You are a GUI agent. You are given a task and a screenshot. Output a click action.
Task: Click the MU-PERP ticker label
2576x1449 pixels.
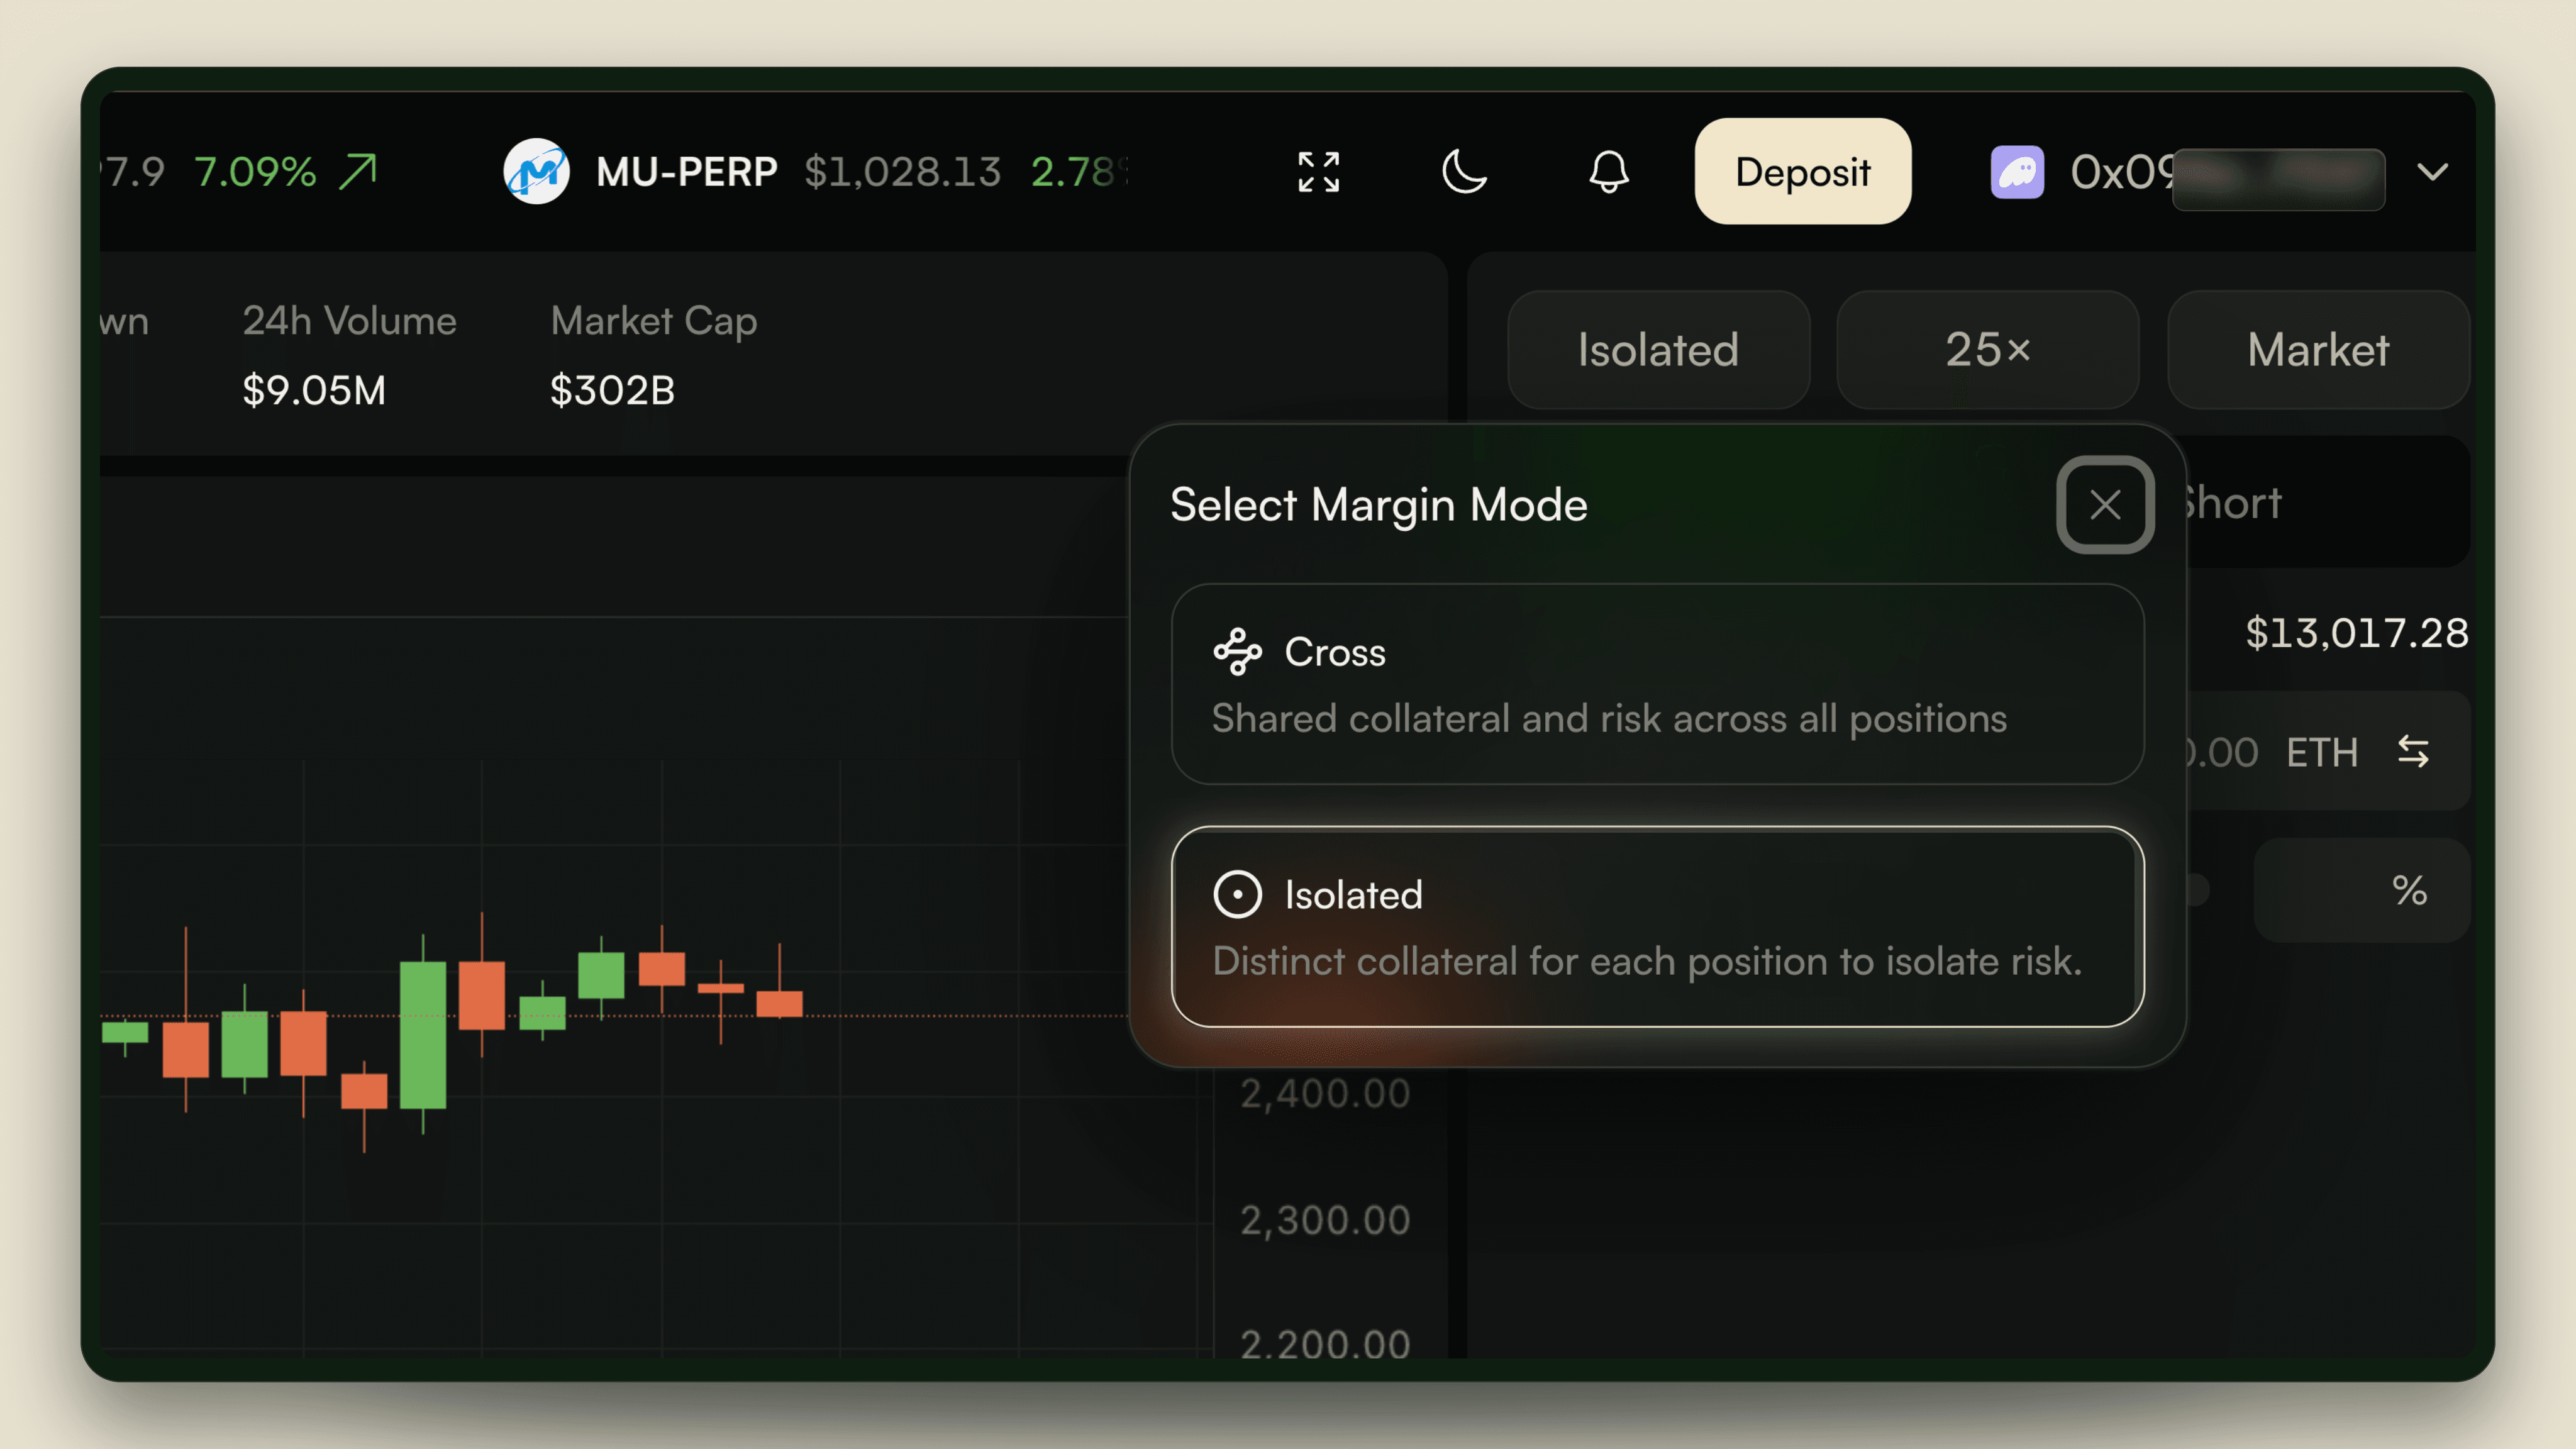click(x=686, y=172)
